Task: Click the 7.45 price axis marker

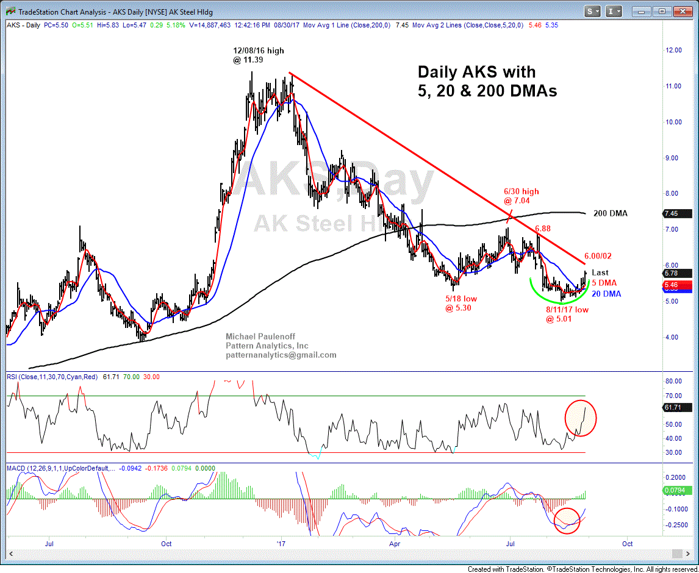Action: (678, 213)
